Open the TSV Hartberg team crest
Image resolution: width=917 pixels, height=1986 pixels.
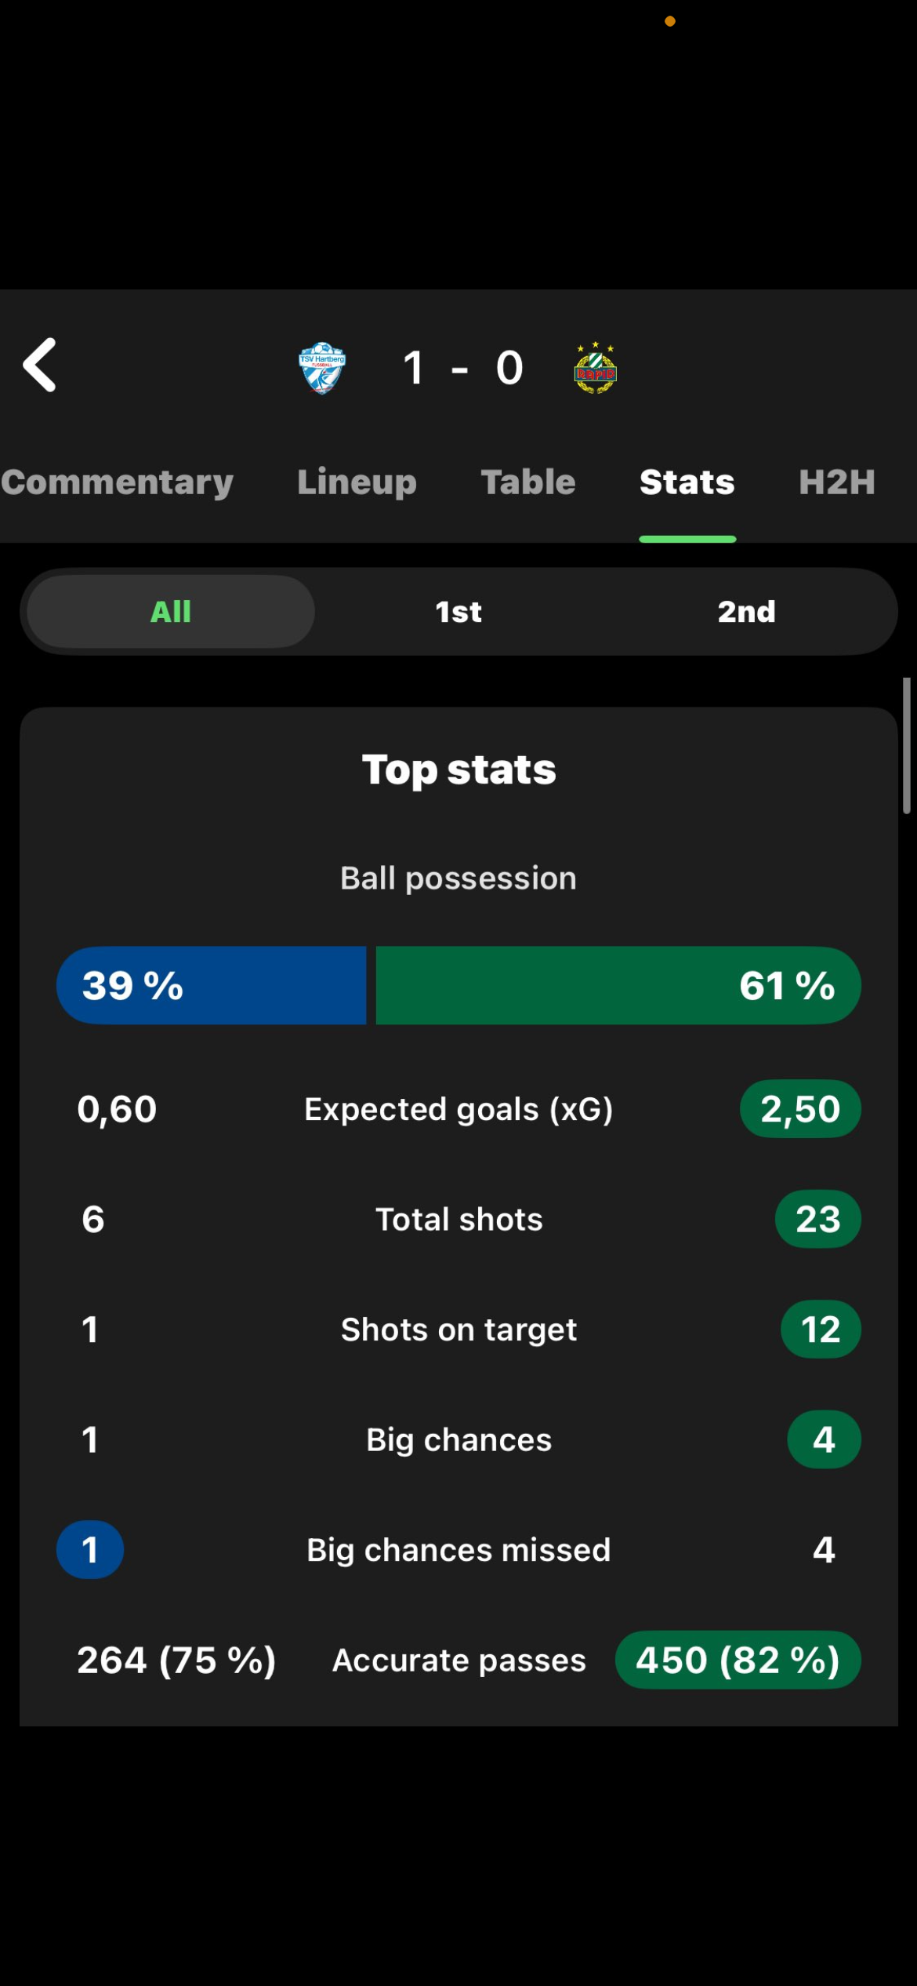[x=322, y=368]
